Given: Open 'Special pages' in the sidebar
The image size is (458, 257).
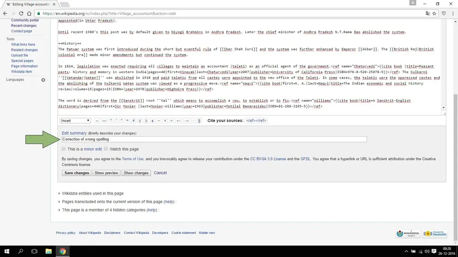Looking at the screenshot, I should click(22, 61).
